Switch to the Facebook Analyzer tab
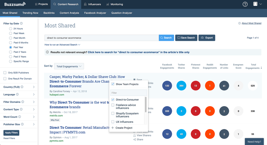Image resolution: width=267 pixels, height=145 pixels. coord(95,13)
